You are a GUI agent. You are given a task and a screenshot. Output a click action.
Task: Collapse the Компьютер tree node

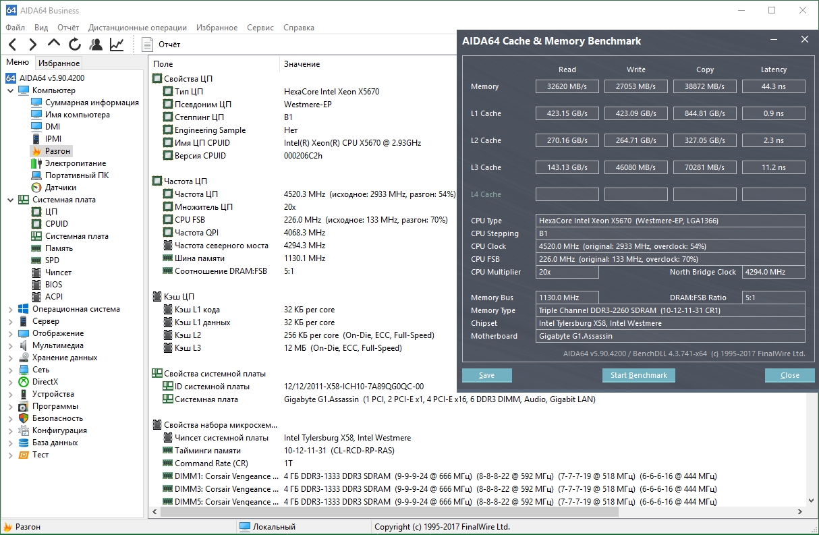(x=10, y=90)
